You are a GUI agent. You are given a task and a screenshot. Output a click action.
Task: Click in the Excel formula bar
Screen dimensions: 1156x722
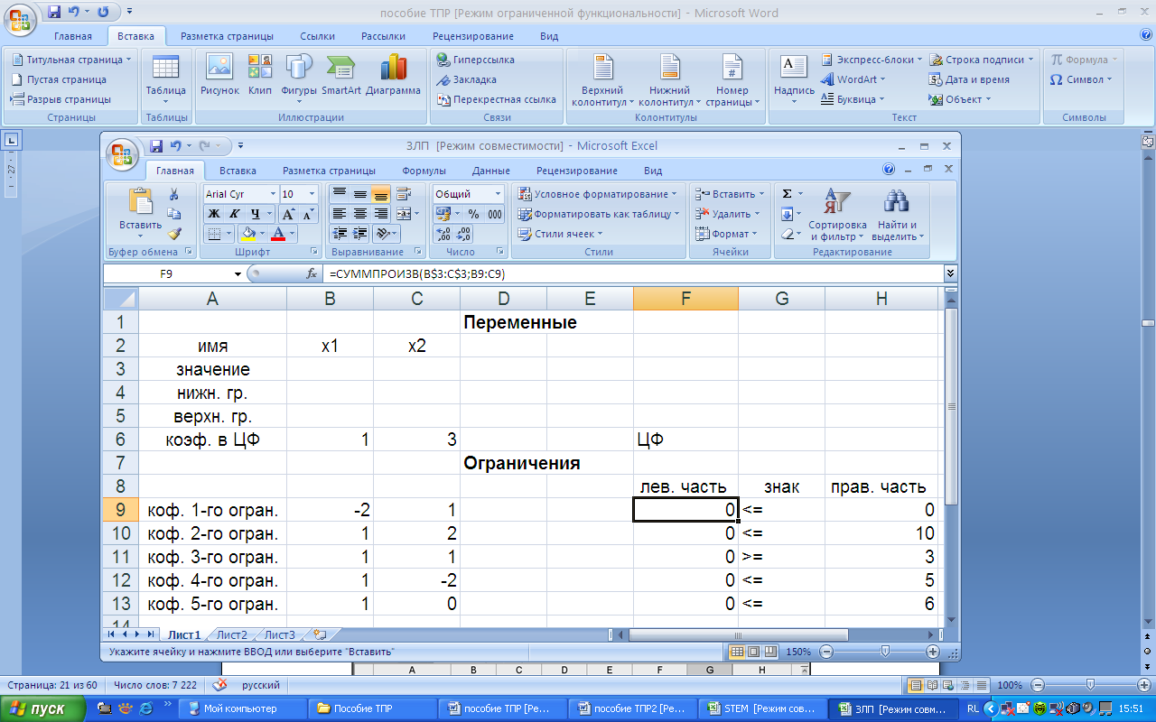[635, 273]
